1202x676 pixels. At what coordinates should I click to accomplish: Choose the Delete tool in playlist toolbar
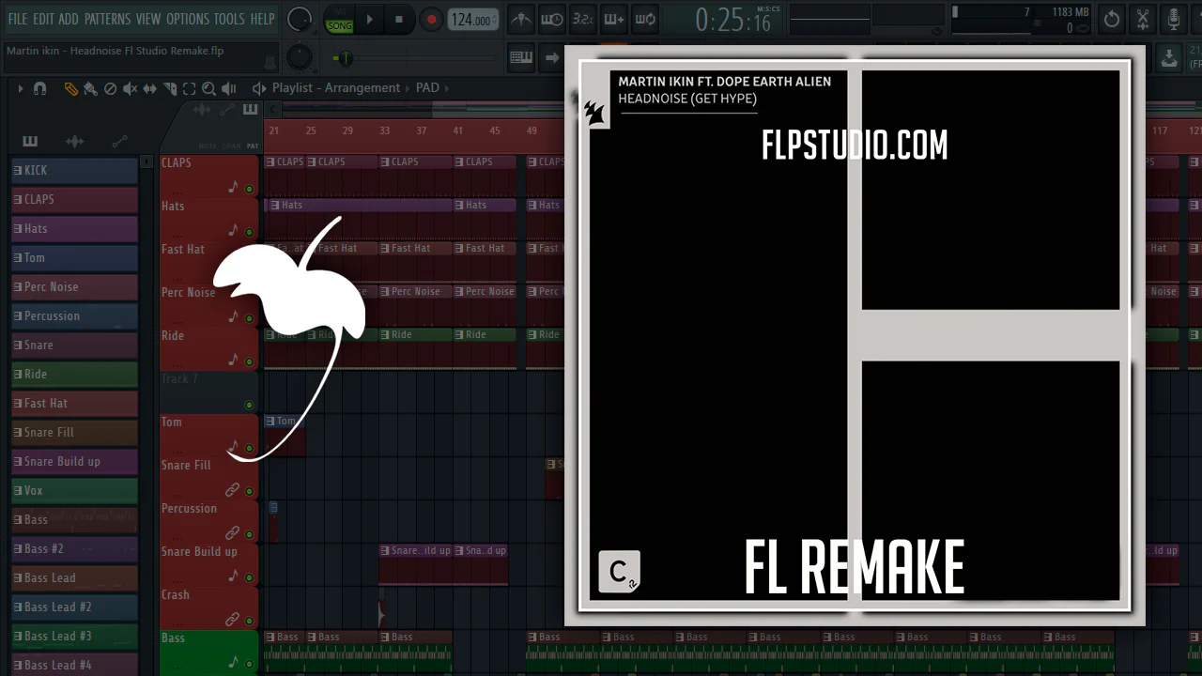pyautogui.click(x=110, y=88)
